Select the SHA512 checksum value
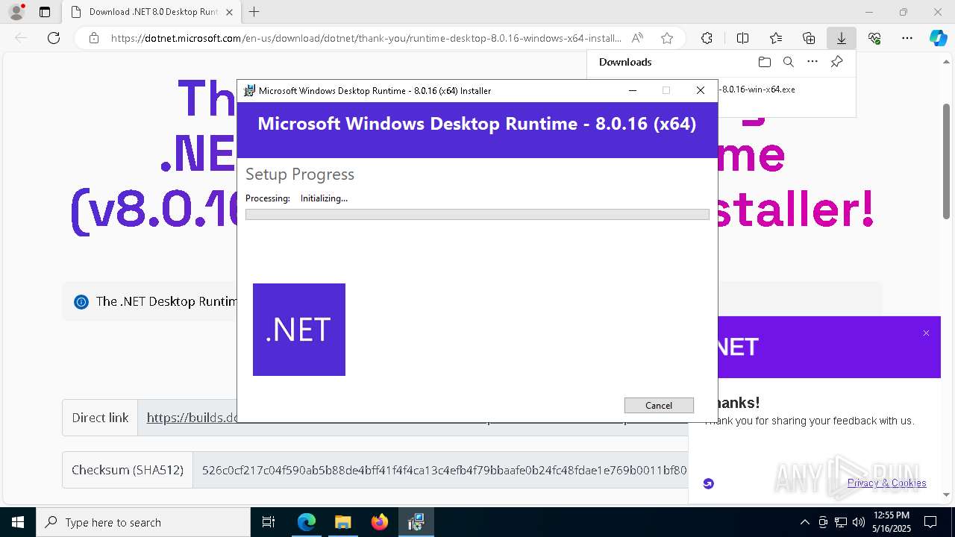955x537 pixels. [x=444, y=470]
